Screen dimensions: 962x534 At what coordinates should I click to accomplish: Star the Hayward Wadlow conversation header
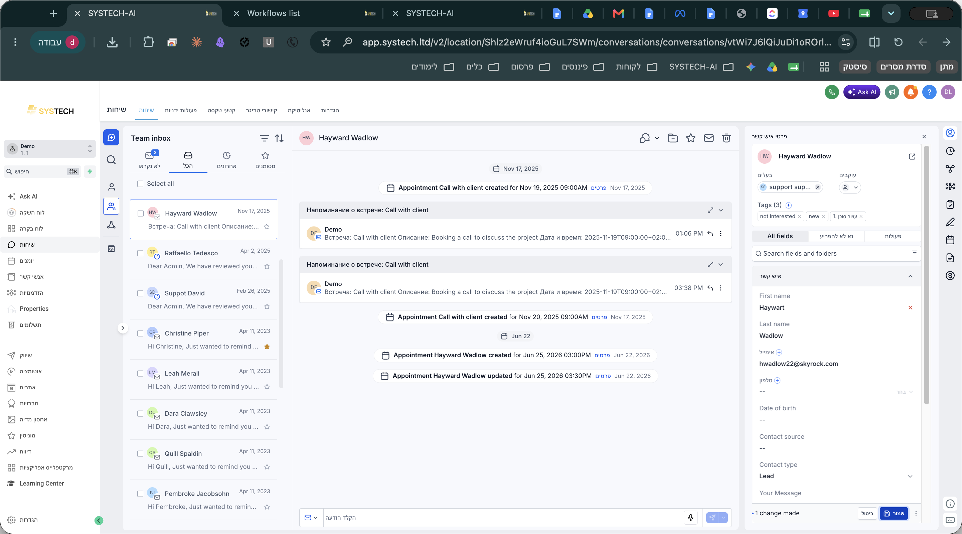click(x=690, y=138)
